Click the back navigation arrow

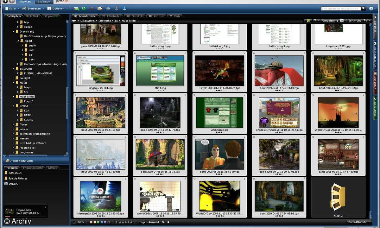[5, 2]
